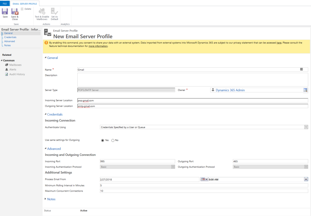Click the Test & Enable Mailboxes icon
This screenshot has width=311, height=216.
[x=42, y=11]
